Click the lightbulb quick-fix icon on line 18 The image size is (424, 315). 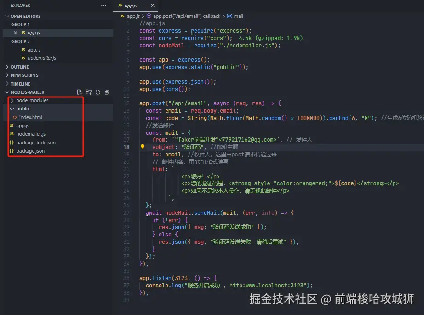click(x=143, y=147)
